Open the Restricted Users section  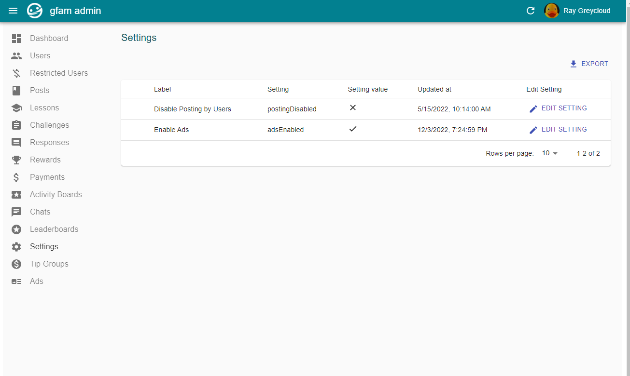tap(59, 73)
